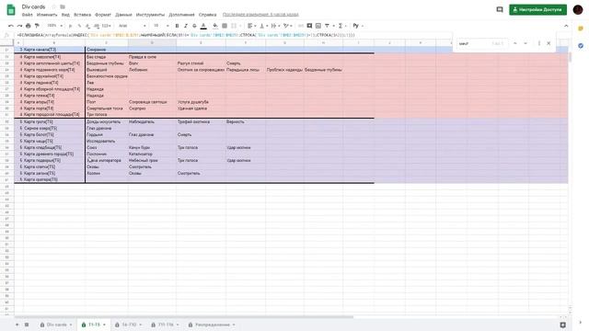Screen dimensions: 589x331
Task: Insert a chart via toolbar
Action: [x=318, y=26]
